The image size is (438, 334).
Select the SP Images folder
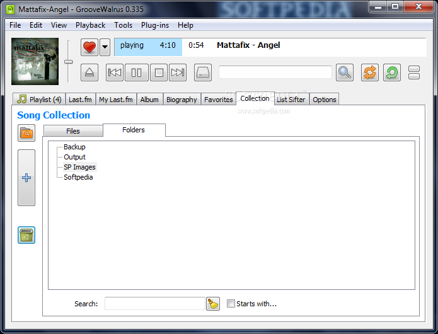click(x=79, y=167)
